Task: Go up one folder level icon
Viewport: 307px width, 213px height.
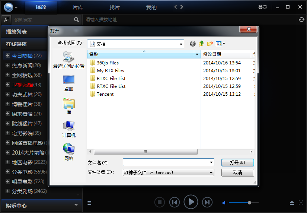Action: click(x=201, y=44)
